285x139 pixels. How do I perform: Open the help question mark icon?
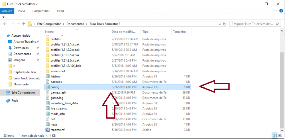click(281, 11)
